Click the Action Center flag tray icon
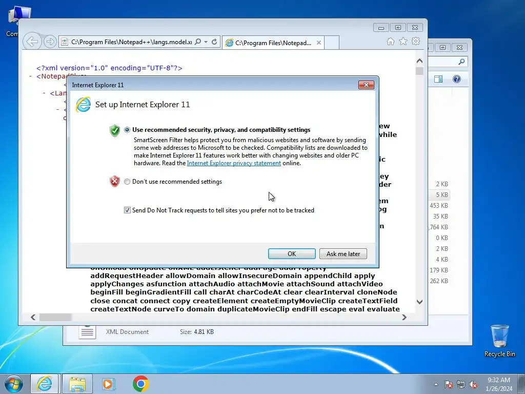The image size is (525, 394). click(448, 384)
